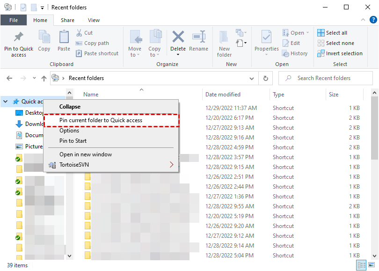This screenshot has height=271, width=379.
Task: Sort files by Date modified column
Action: point(223,95)
